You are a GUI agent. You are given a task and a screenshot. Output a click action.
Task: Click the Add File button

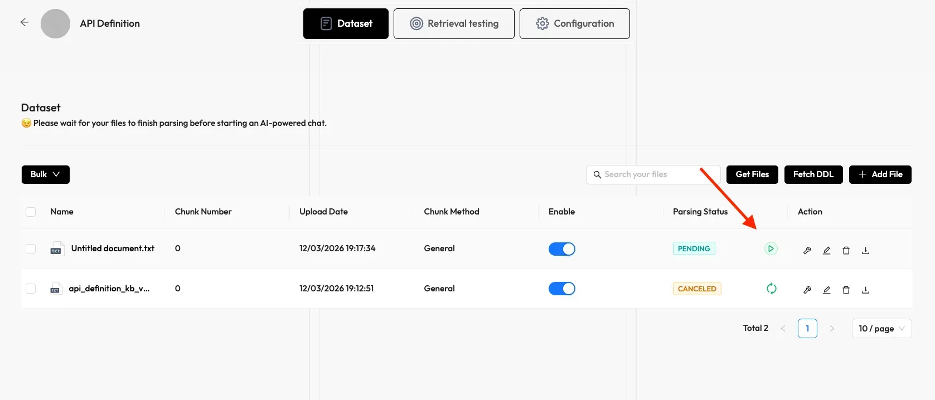[880, 174]
